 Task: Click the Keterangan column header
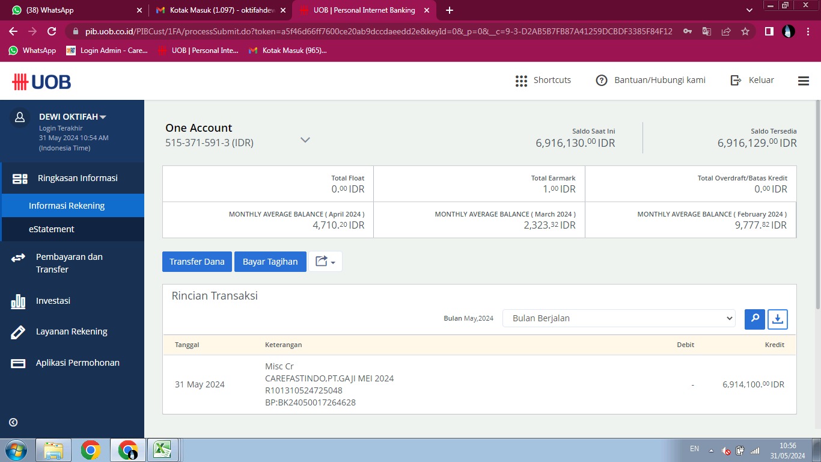284,345
